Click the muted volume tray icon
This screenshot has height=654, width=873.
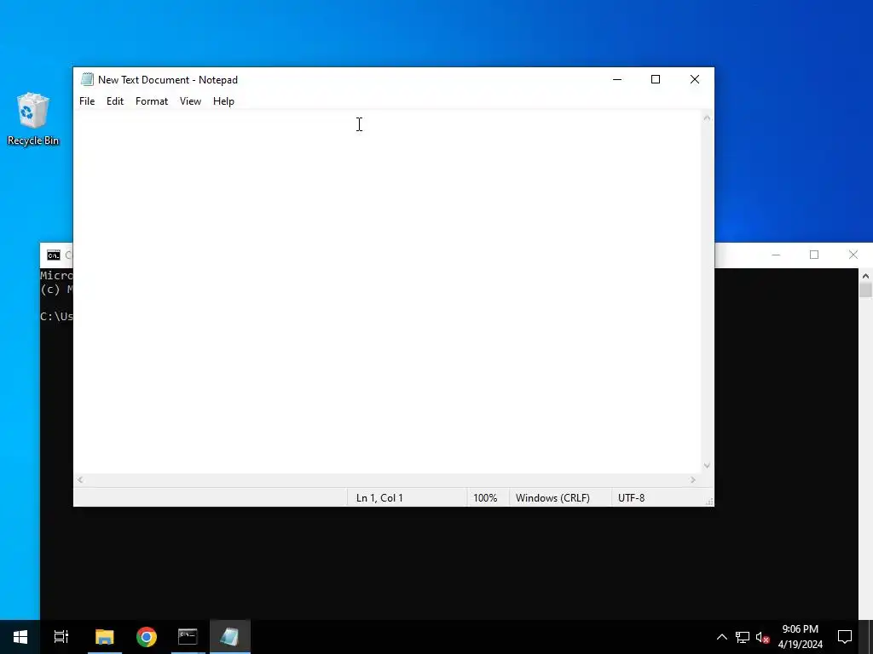click(763, 637)
